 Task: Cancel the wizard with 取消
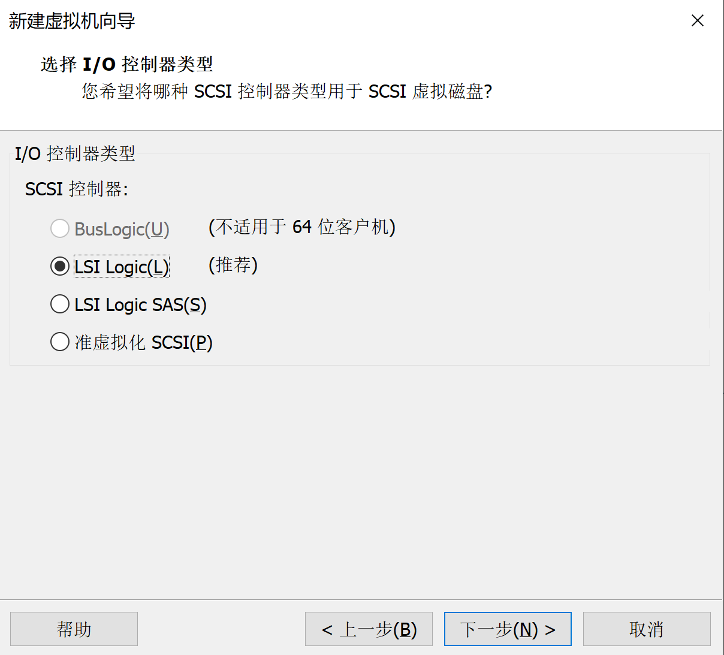point(646,629)
